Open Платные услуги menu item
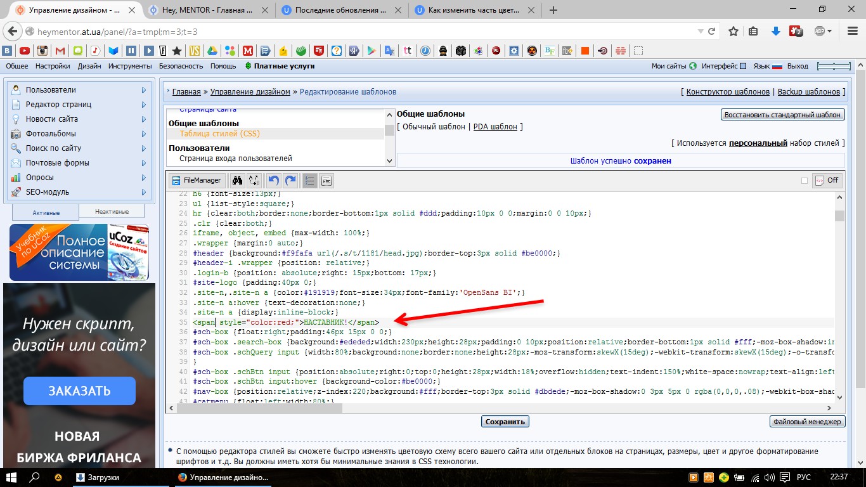This screenshot has height=487, width=866. point(280,66)
